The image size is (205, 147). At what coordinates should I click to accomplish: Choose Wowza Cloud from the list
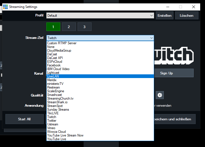(56, 132)
